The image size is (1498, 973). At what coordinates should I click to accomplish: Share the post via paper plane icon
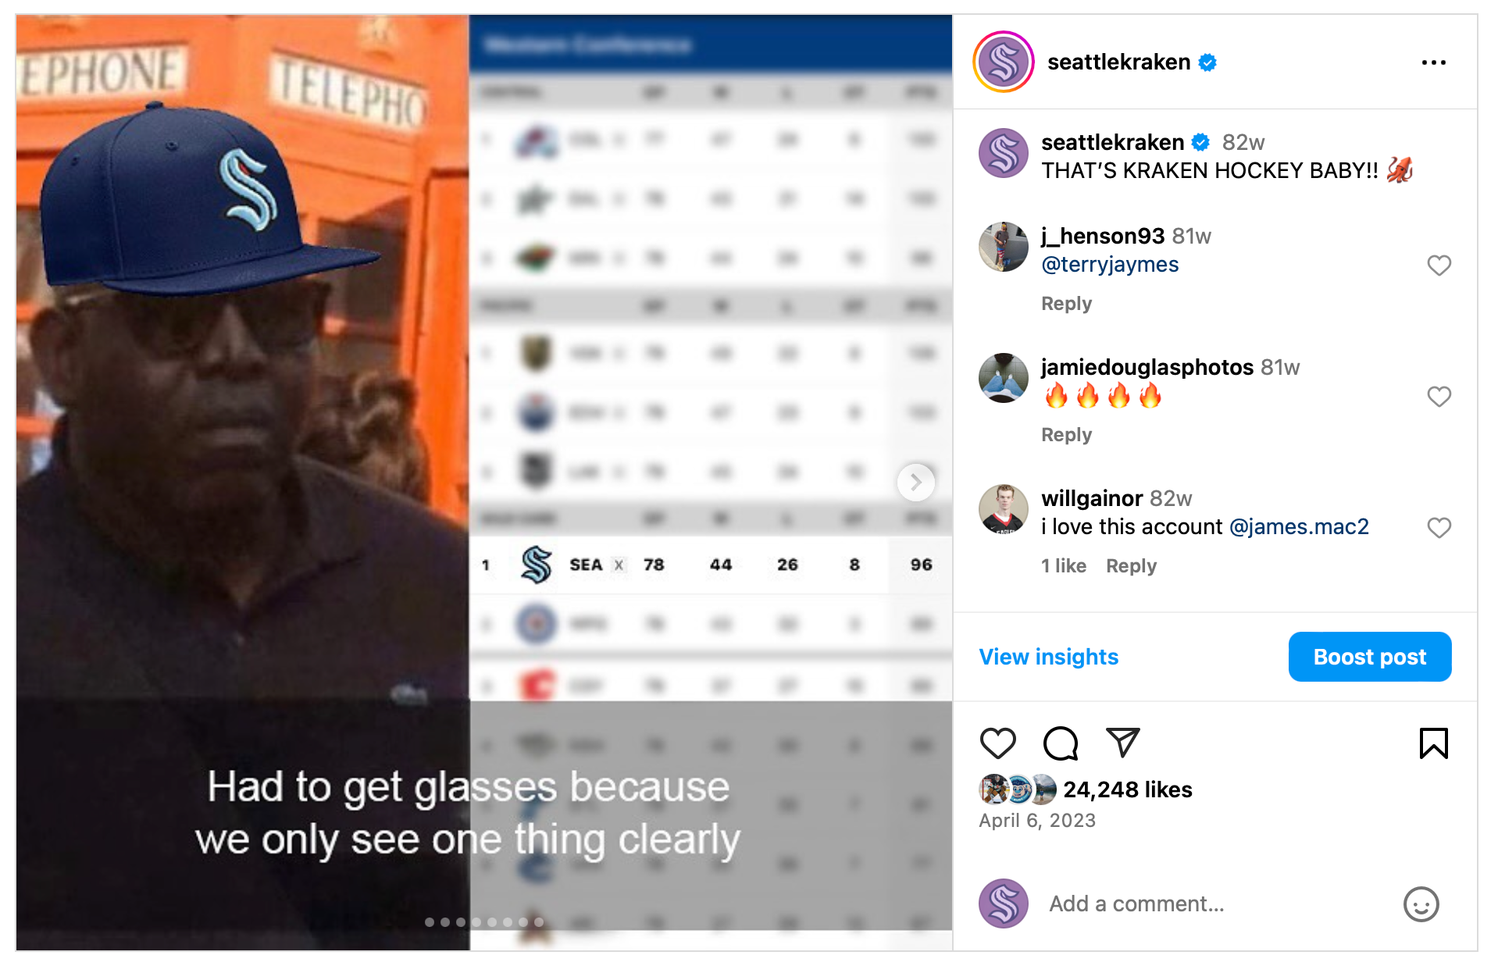[x=1122, y=742]
